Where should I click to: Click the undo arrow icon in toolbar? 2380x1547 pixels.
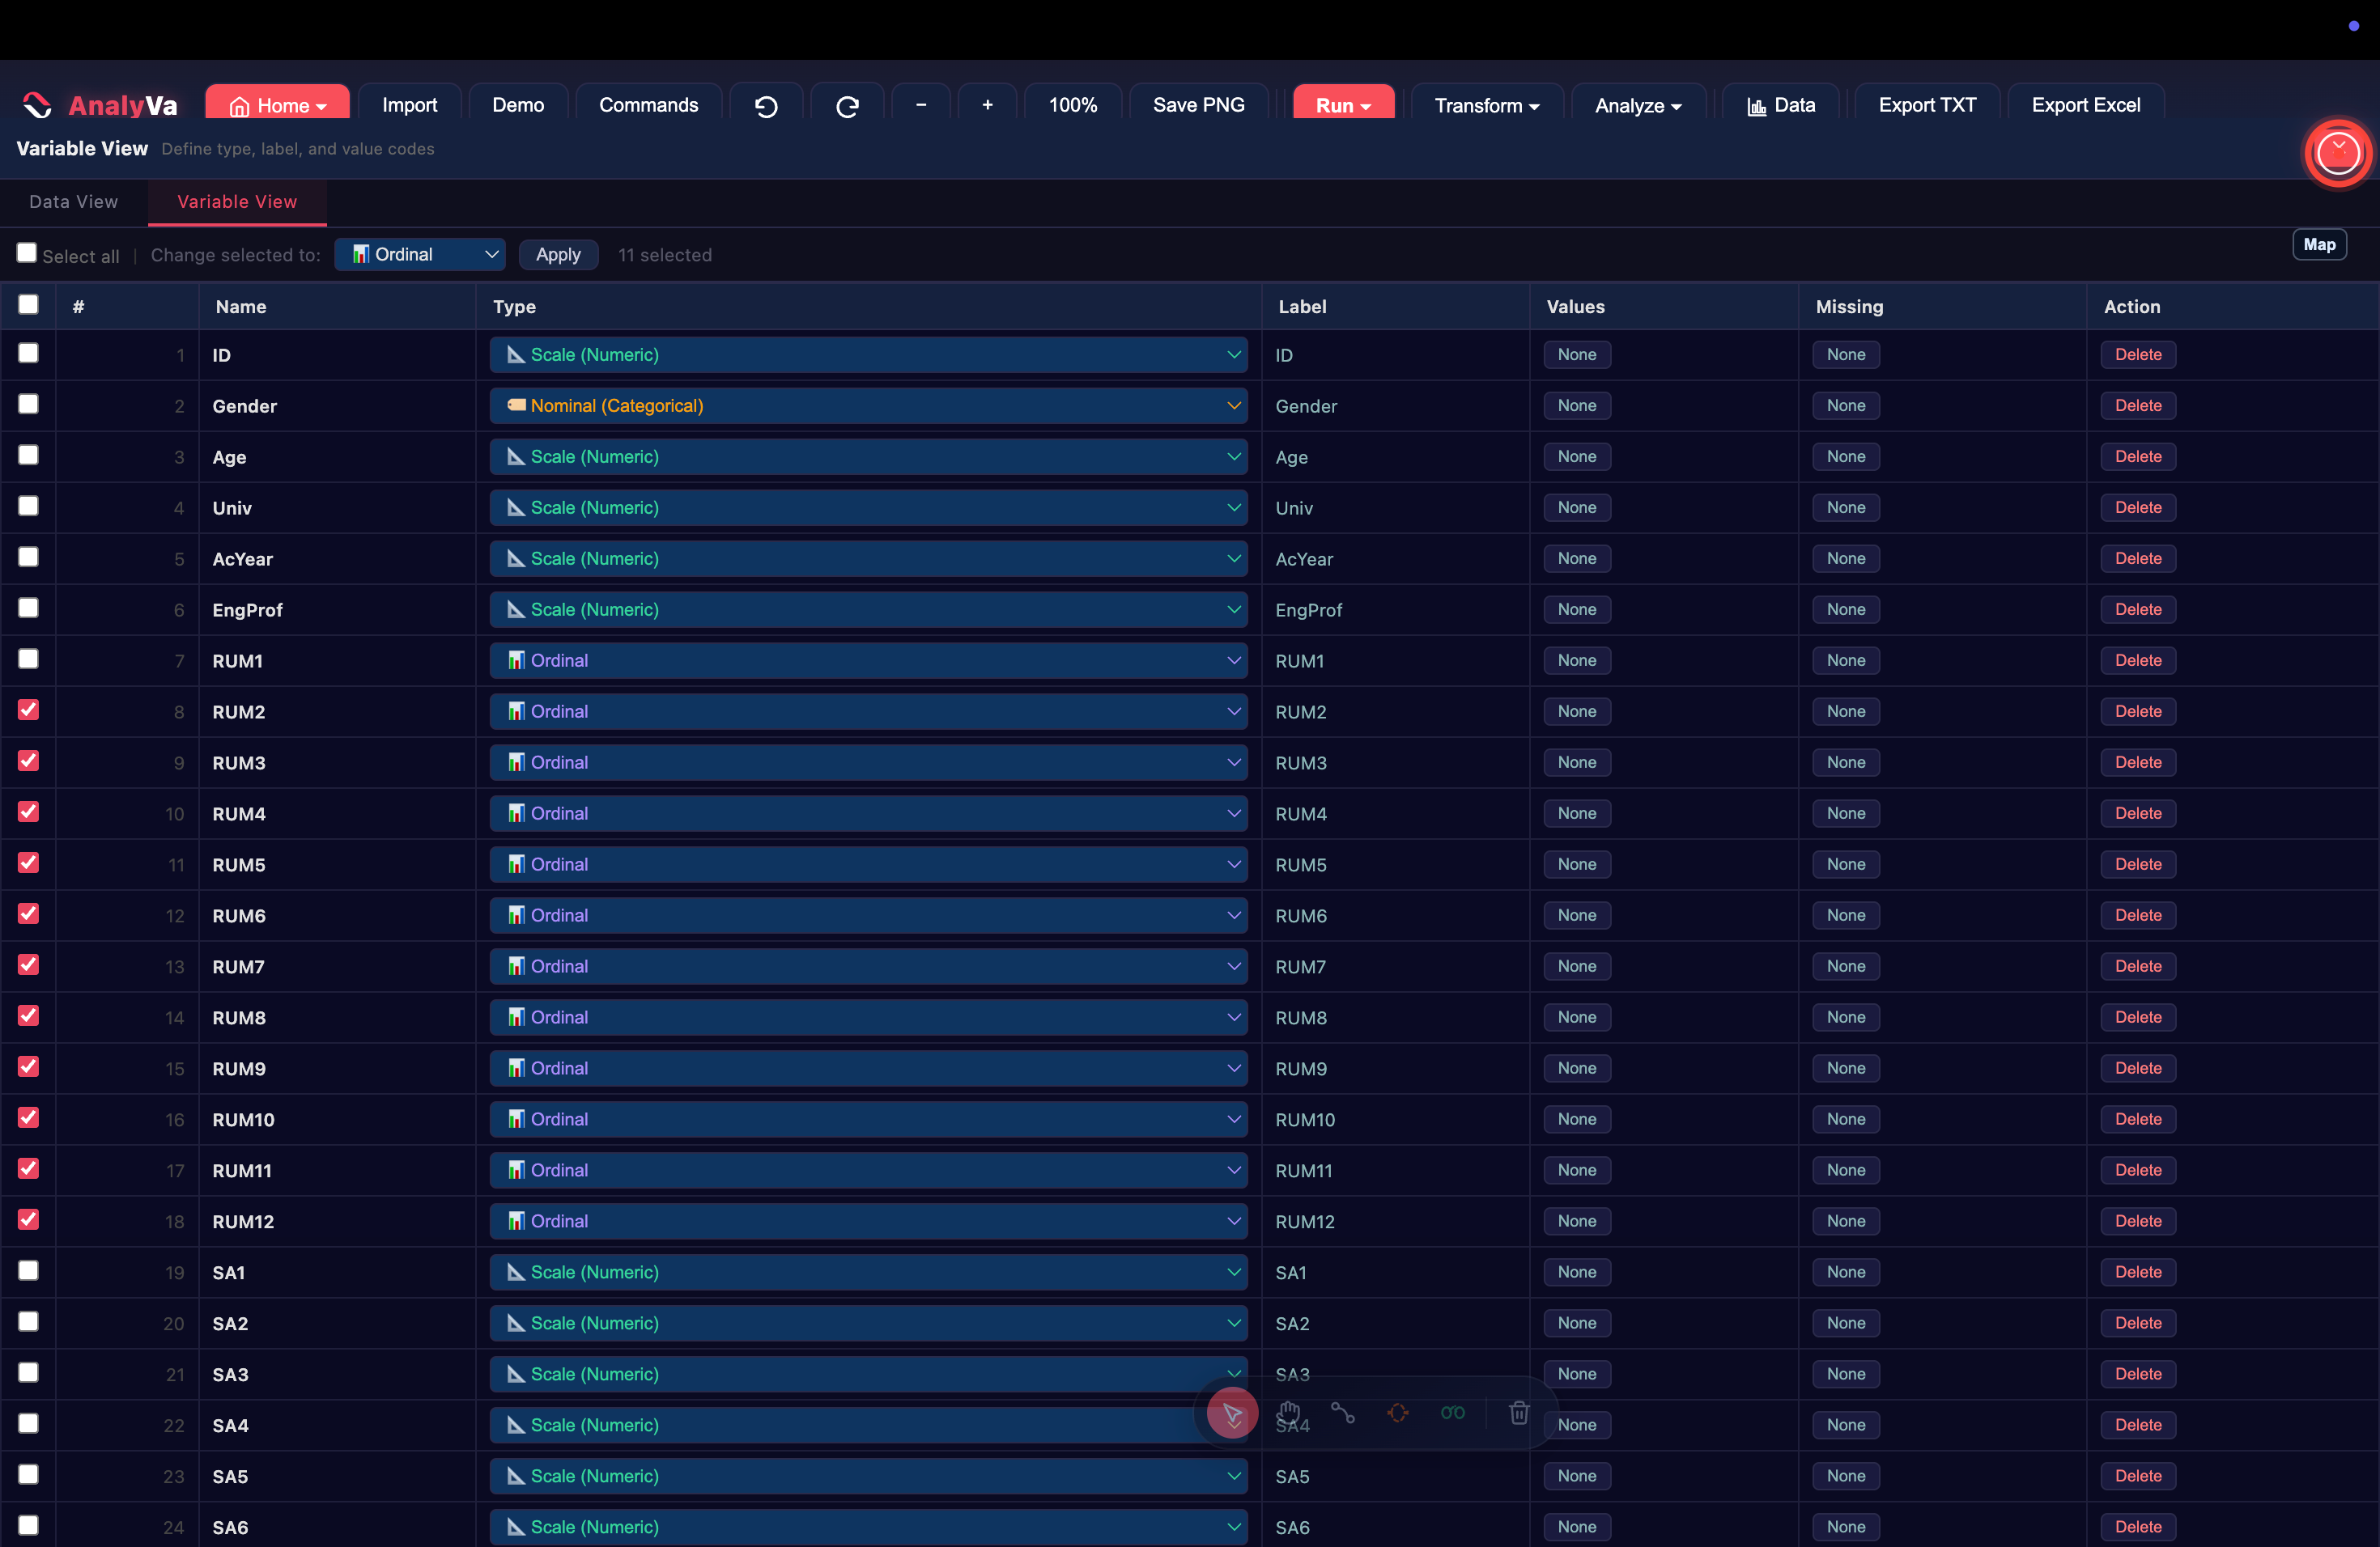[x=766, y=106]
